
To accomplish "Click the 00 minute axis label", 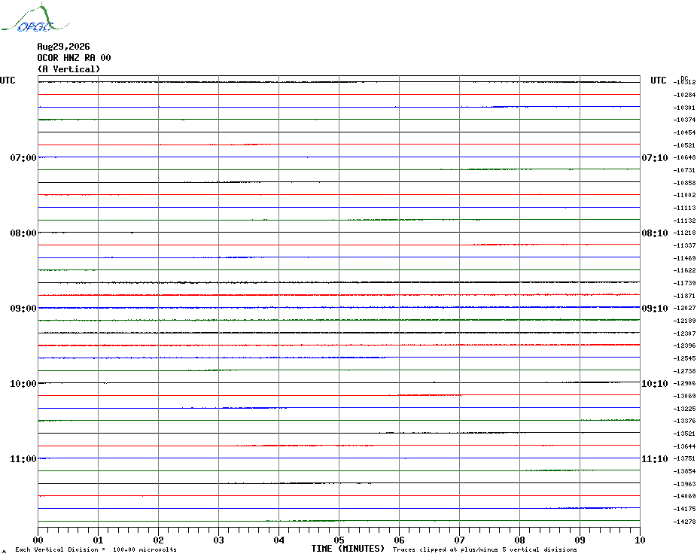I will click(38, 540).
